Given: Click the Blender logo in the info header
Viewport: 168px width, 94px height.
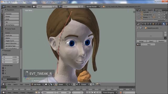Looking at the screenshot, I should pyautogui.click(x=104, y=7).
